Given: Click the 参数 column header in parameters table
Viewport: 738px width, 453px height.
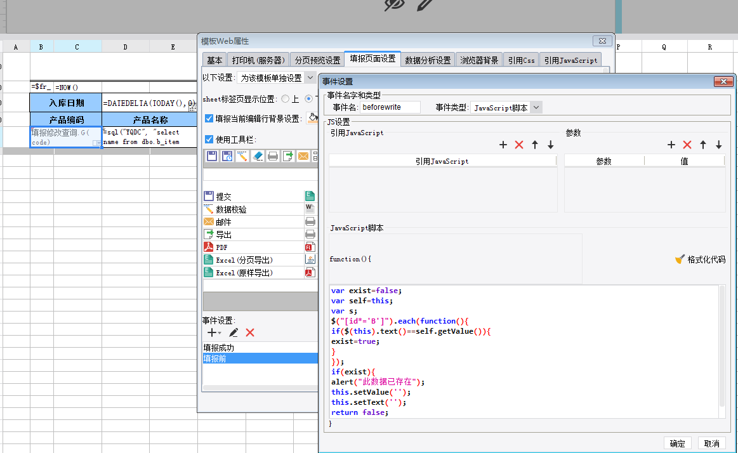Looking at the screenshot, I should point(604,161).
